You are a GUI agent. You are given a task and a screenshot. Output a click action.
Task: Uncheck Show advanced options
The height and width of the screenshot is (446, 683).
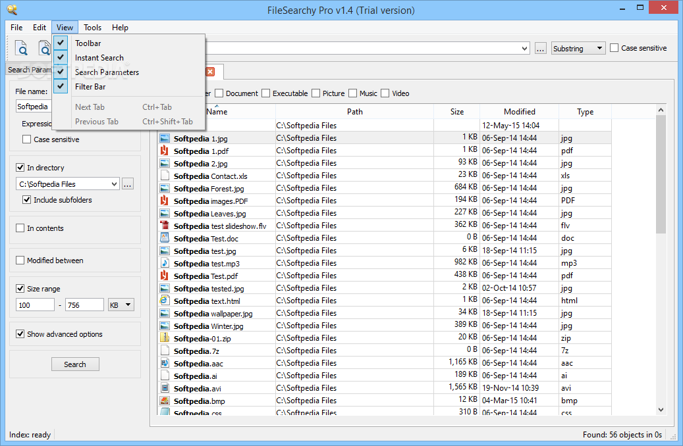(x=20, y=334)
